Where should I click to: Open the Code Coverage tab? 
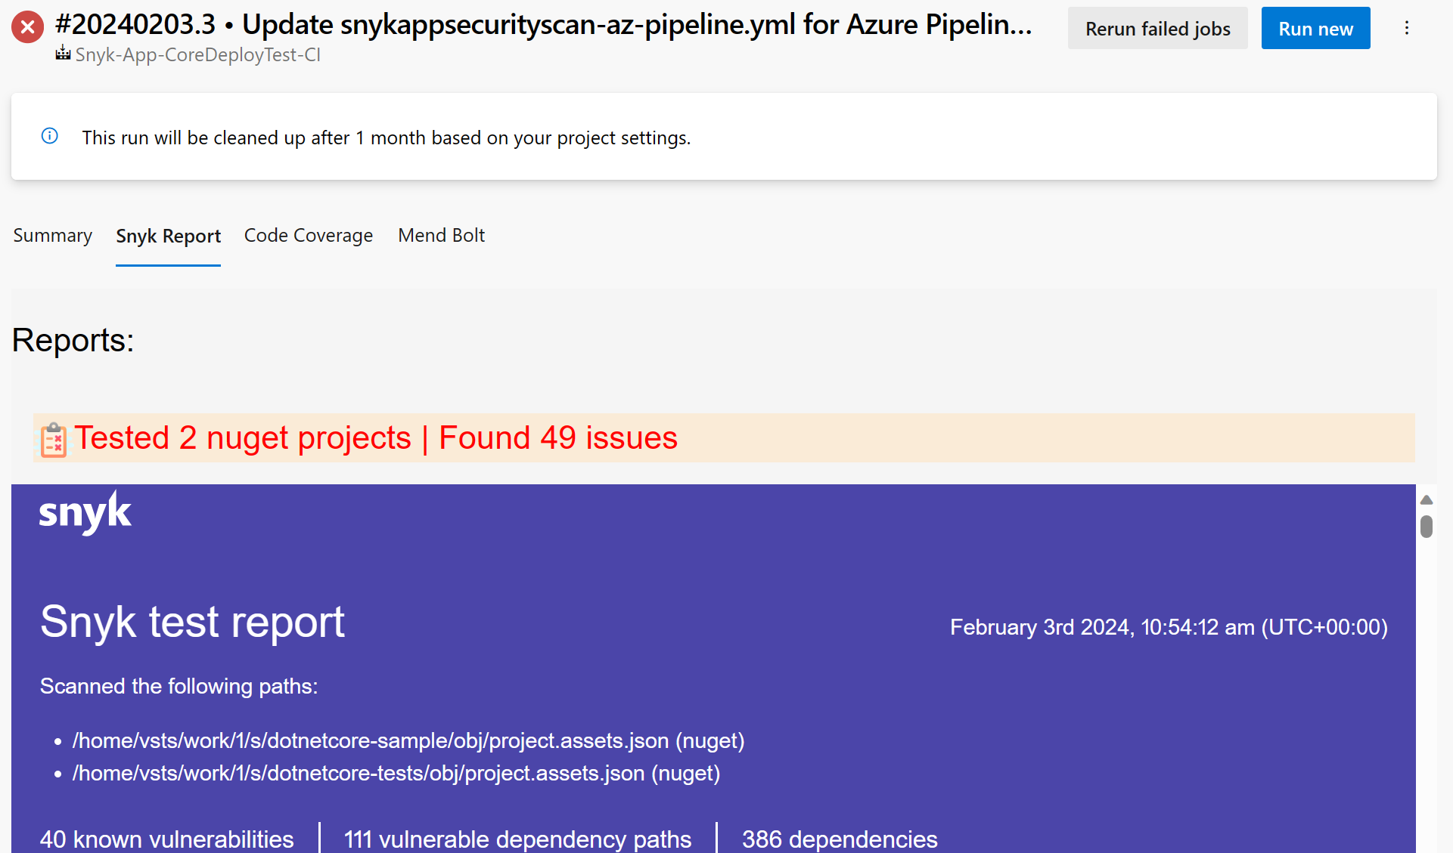[308, 234]
